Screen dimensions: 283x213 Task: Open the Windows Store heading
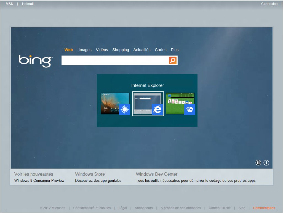[x=90, y=174]
